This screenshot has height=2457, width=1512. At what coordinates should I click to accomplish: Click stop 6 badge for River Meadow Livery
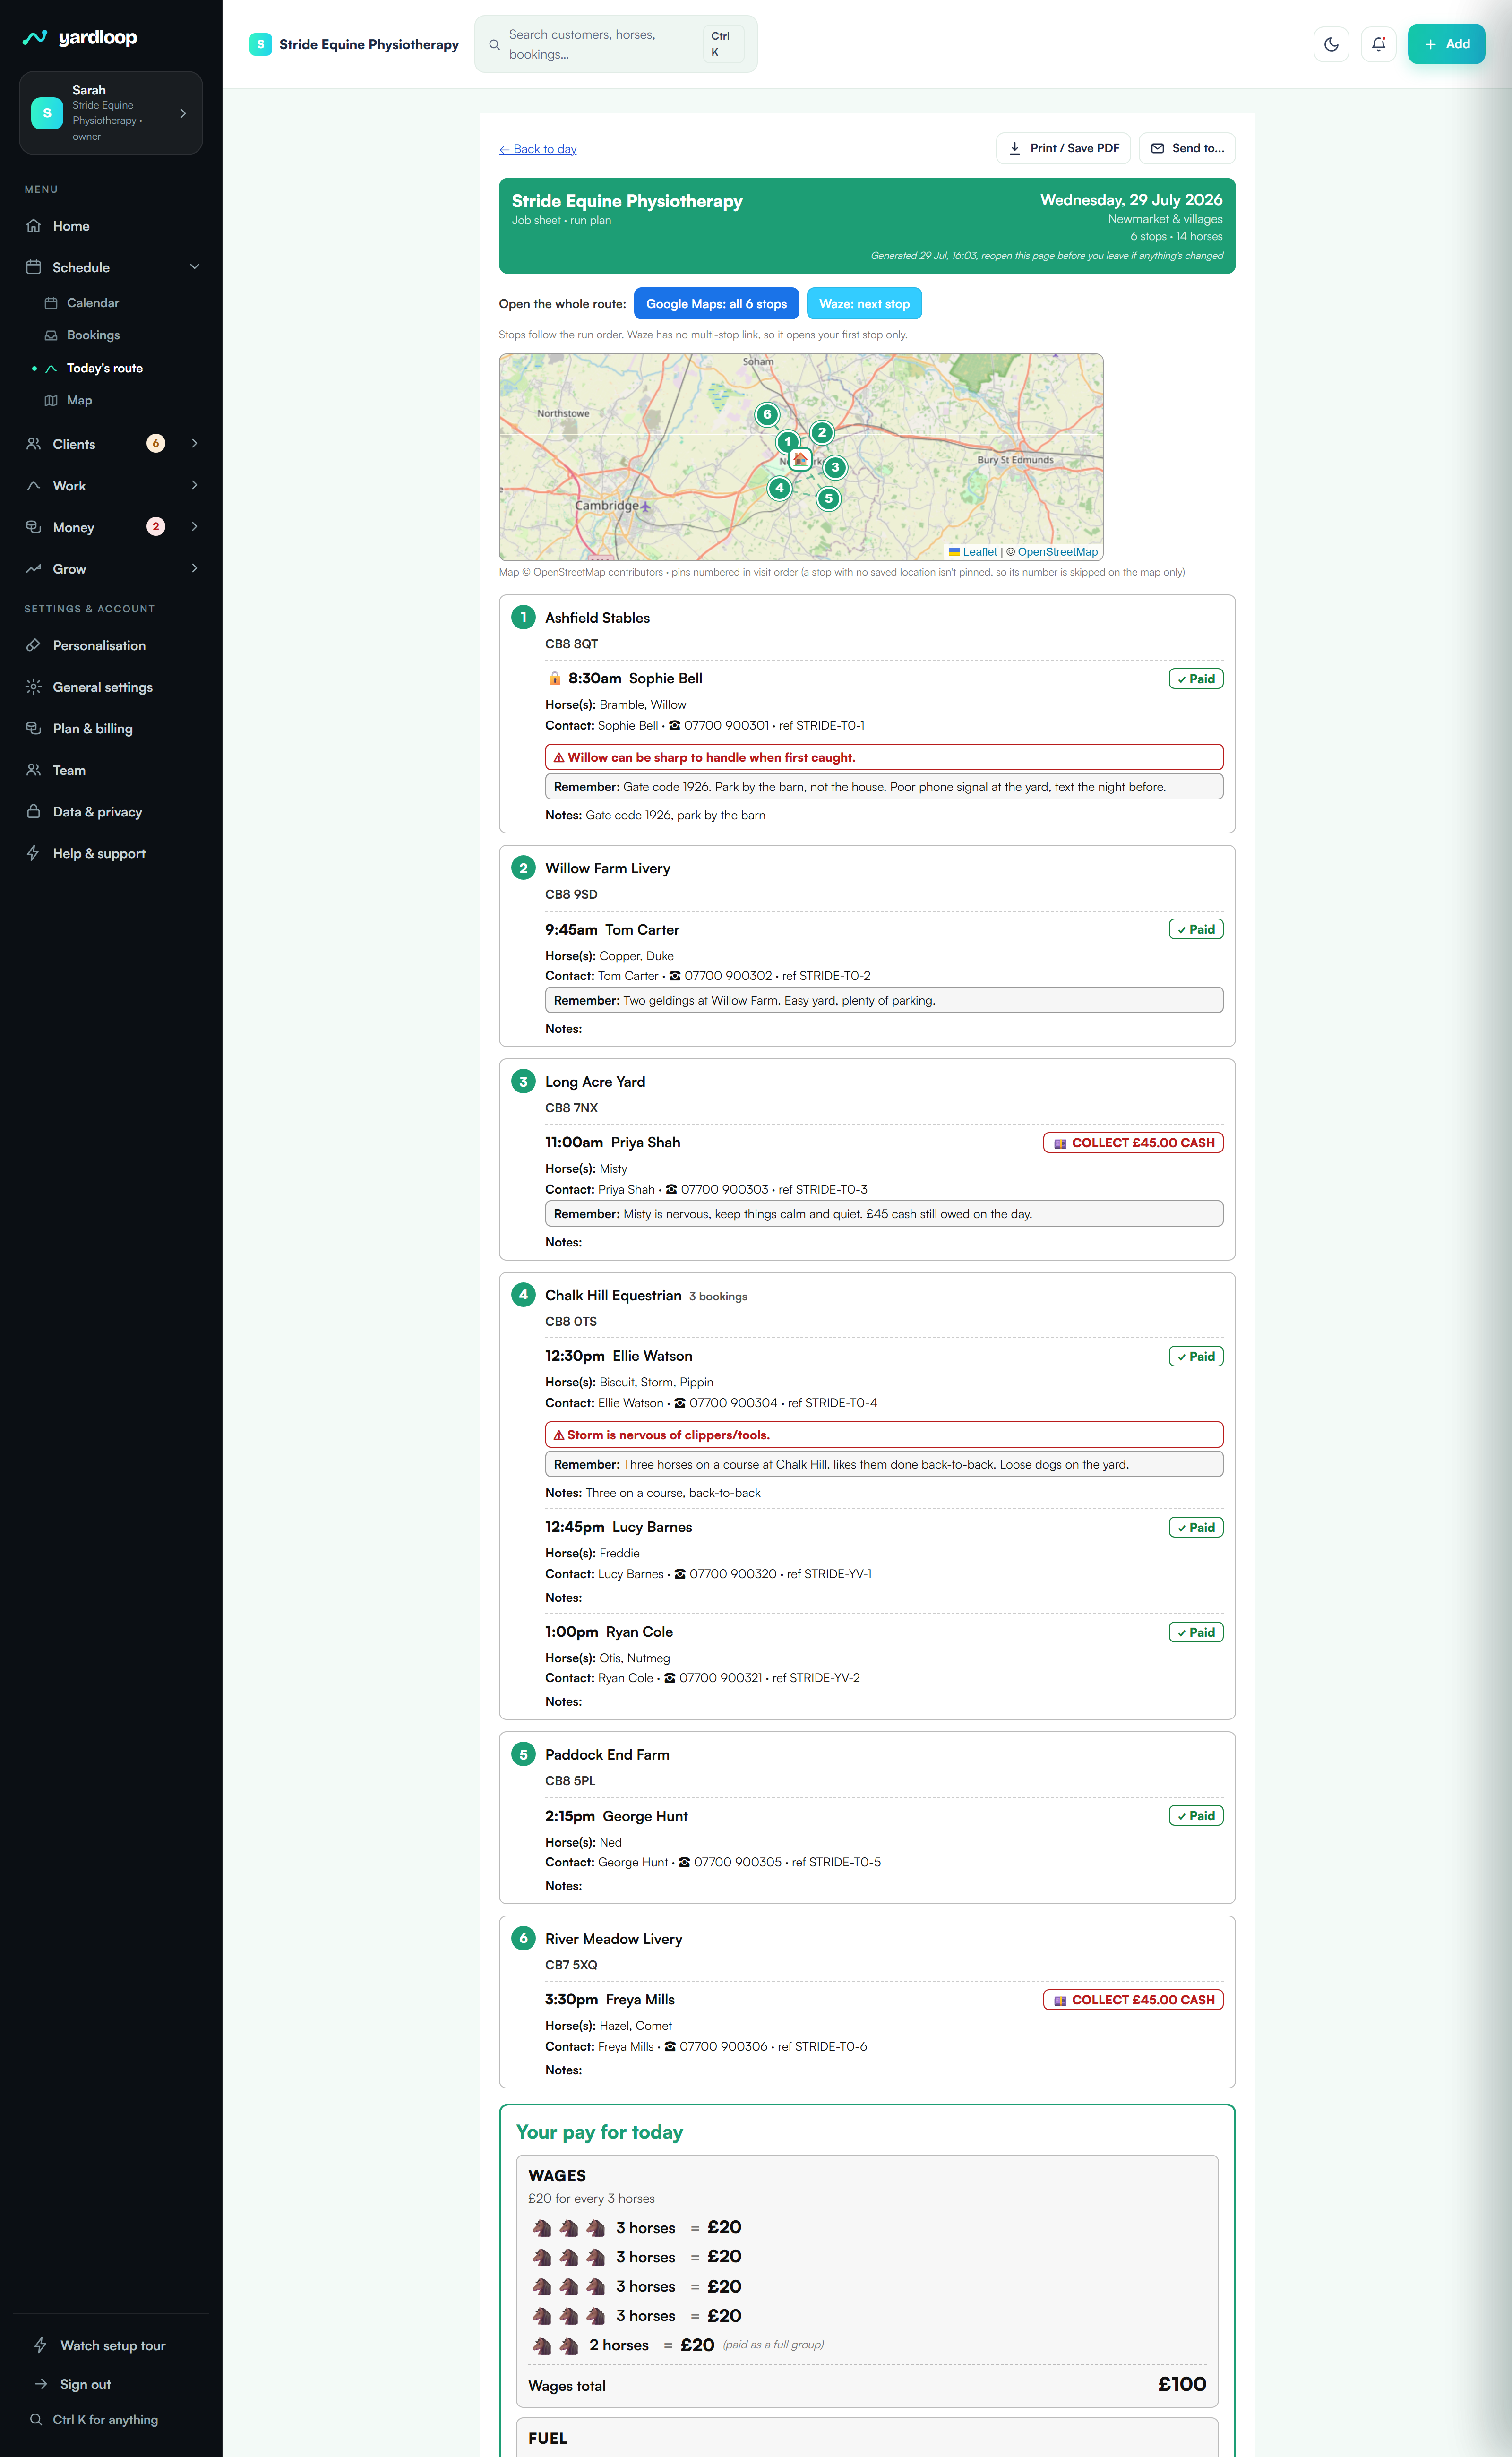pos(523,1938)
